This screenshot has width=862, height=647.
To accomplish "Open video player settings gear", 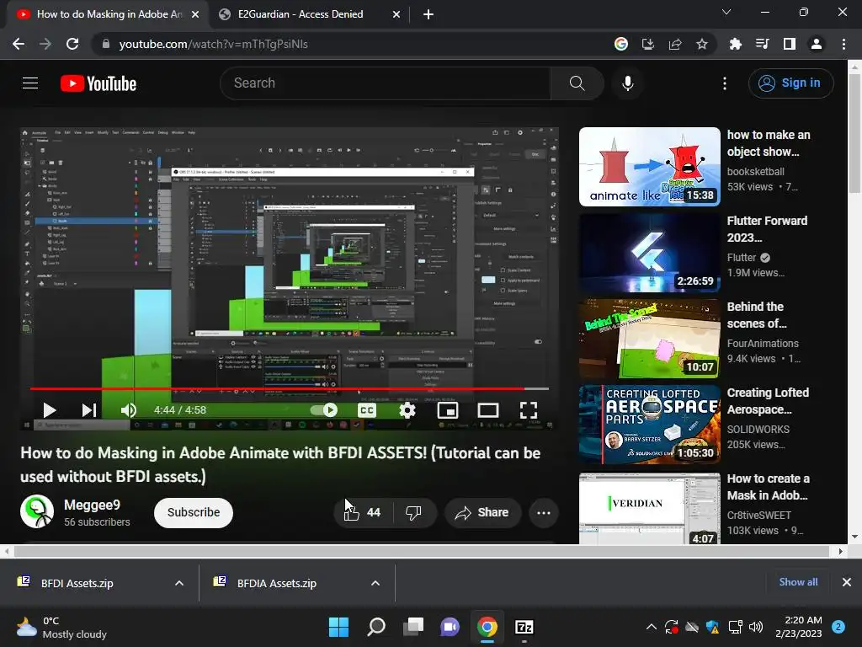I will coord(407,410).
